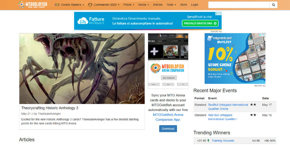Open the Store nav item

pyautogui.click(x=184, y=5)
